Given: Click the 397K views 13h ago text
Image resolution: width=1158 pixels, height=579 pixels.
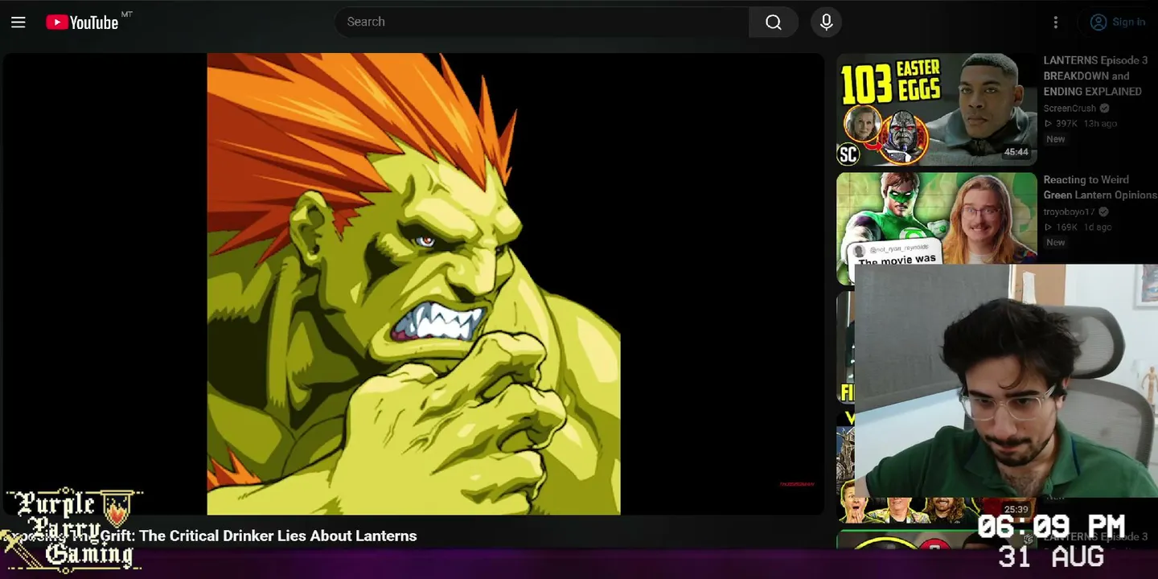Looking at the screenshot, I should (1080, 124).
